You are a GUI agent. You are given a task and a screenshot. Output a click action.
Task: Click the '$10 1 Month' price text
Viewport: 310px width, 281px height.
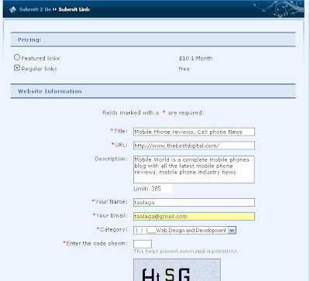(195, 59)
